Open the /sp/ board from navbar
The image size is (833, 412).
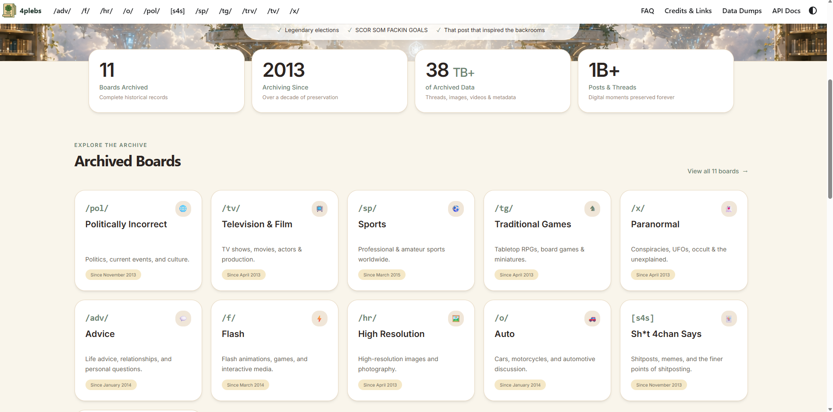point(202,11)
